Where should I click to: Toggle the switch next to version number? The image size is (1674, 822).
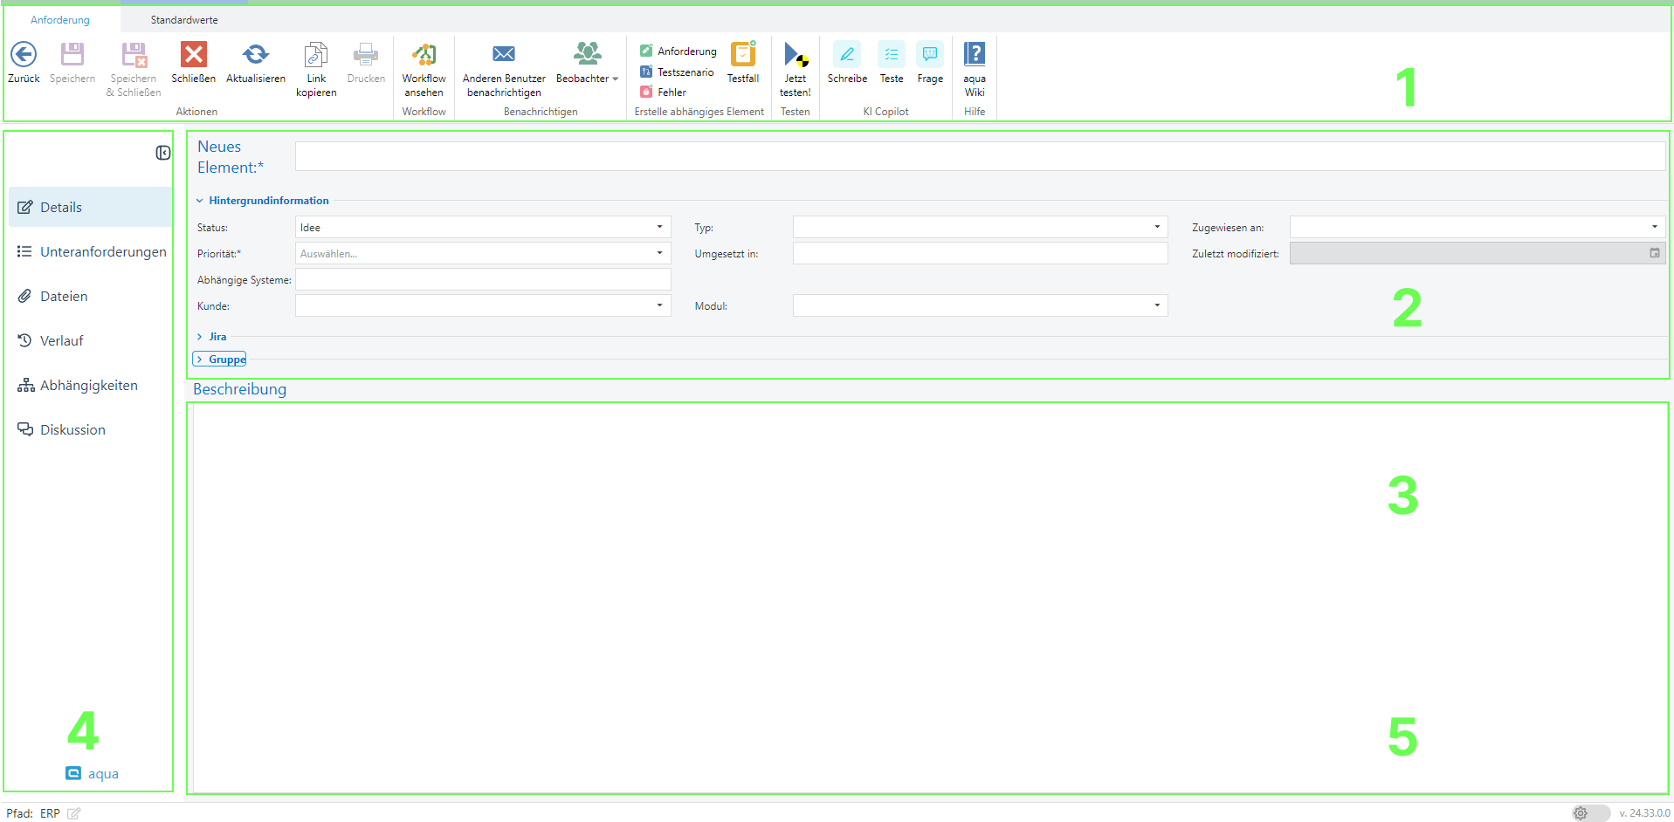(x=1590, y=813)
